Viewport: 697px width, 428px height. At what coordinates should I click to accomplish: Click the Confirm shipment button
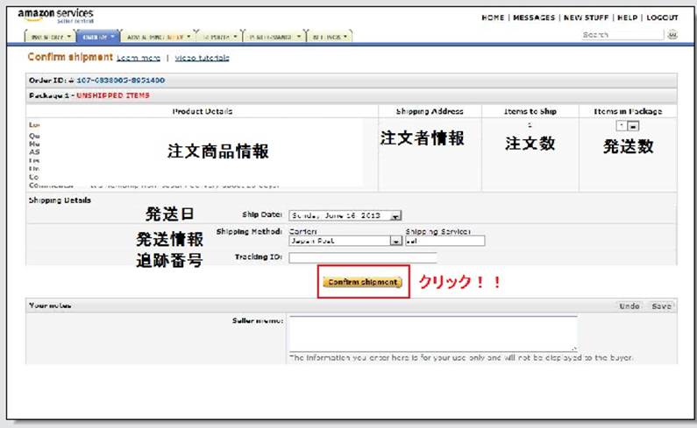(x=363, y=282)
